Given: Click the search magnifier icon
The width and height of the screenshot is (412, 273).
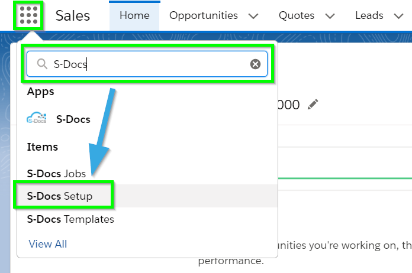Looking at the screenshot, I should point(42,64).
